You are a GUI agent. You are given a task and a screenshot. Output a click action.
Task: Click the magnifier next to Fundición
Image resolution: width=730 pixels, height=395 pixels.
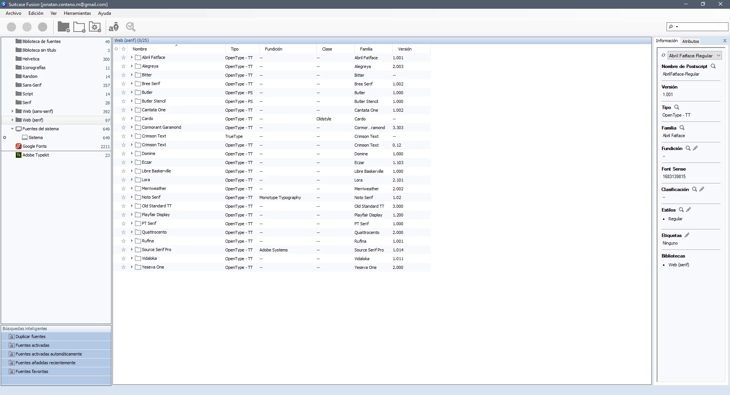[688, 148]
